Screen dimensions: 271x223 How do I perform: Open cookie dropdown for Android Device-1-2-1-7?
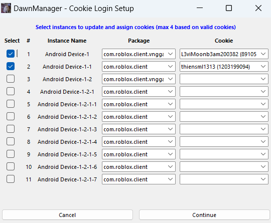coord(224,179)
